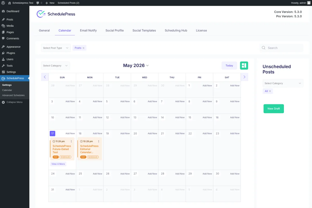The image size is (312, 208).
Task: Open Select Category dropdown under Unscheduled Posts
Action: [x=283, y=83]
